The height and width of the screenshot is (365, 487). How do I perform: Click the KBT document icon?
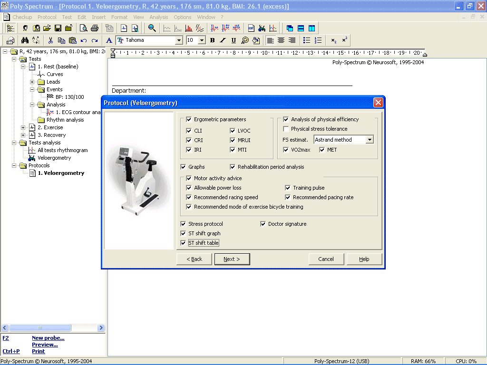[x=251, y=28]
